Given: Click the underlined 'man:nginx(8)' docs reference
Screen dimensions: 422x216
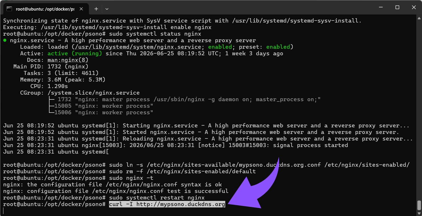Looking at the screenshot, I should (68, 60).
